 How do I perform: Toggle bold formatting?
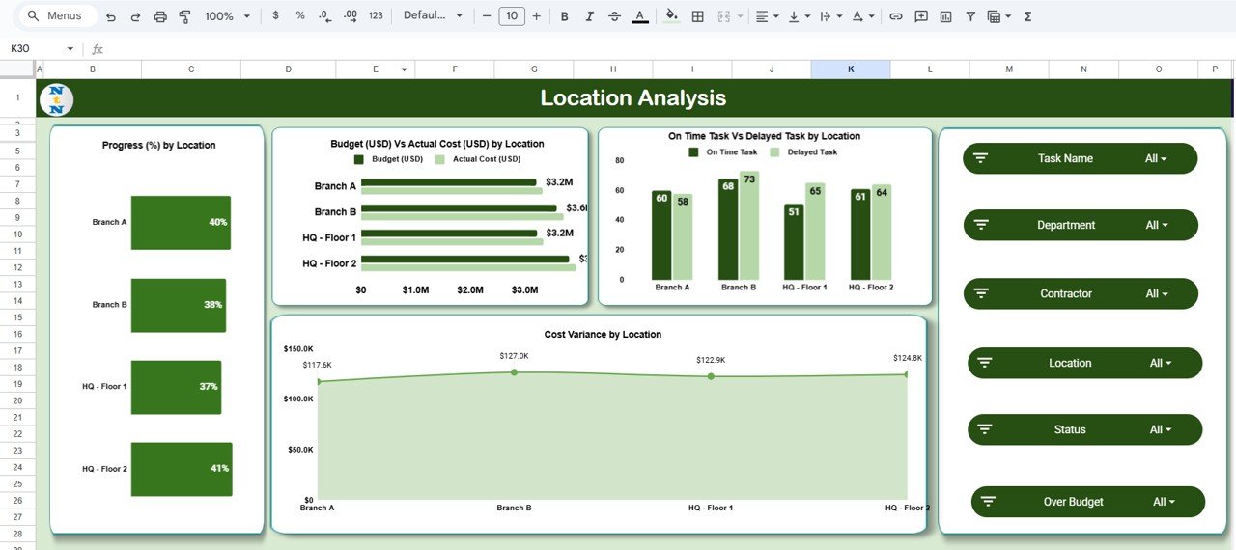tap(564, 16)
